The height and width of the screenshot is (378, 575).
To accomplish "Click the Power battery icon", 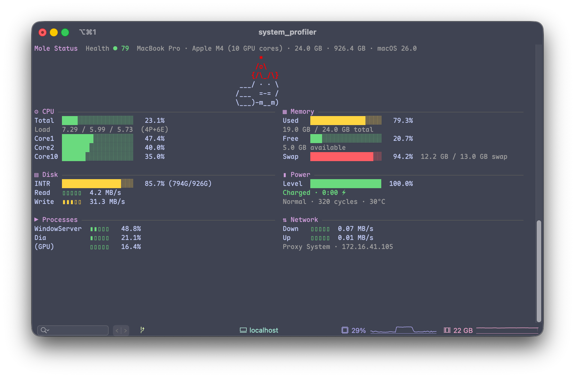I will (x=285, y=175).
